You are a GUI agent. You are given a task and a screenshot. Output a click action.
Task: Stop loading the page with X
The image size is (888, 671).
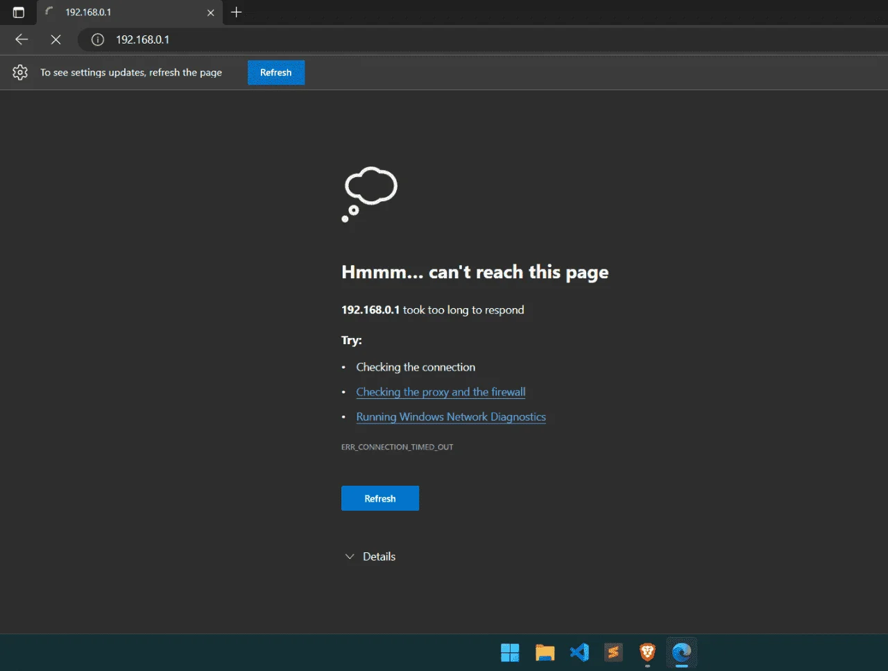[x=55, y=40]
